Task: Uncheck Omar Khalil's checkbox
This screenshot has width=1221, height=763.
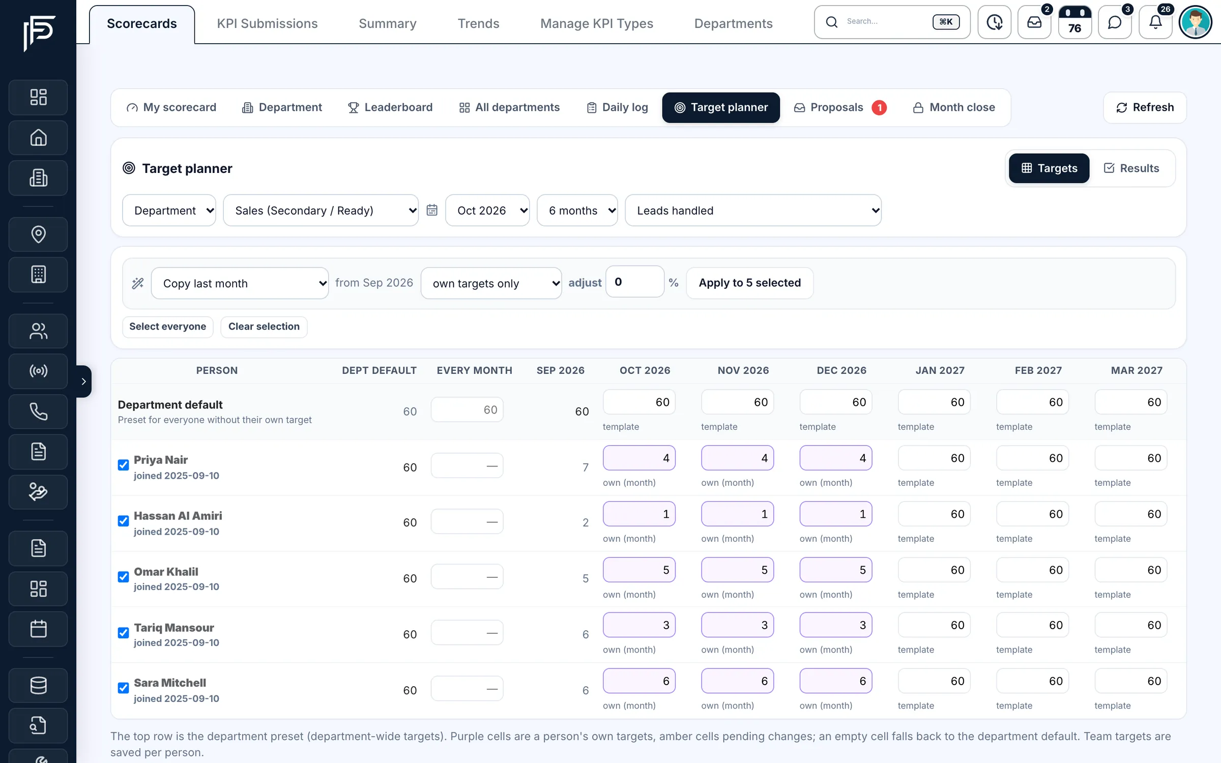Action: (123, 577)
